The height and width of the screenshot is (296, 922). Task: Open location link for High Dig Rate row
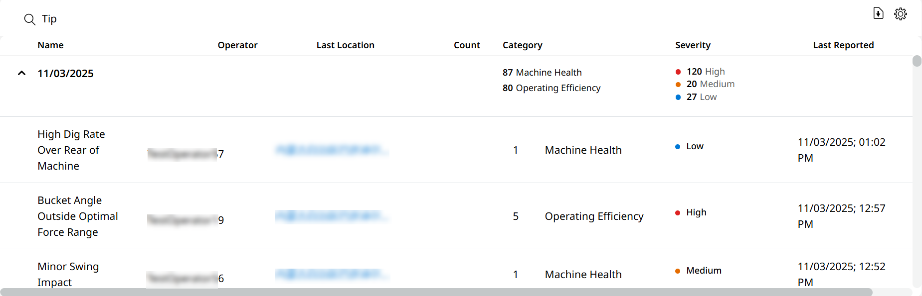tap(332, 150)
